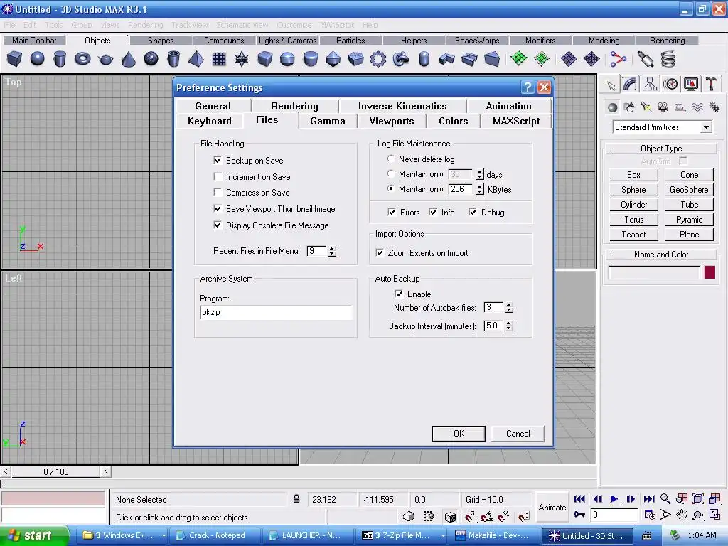The image size is (728, 546).
Task: Click the context help question mark button
Action: click(528, 87)
